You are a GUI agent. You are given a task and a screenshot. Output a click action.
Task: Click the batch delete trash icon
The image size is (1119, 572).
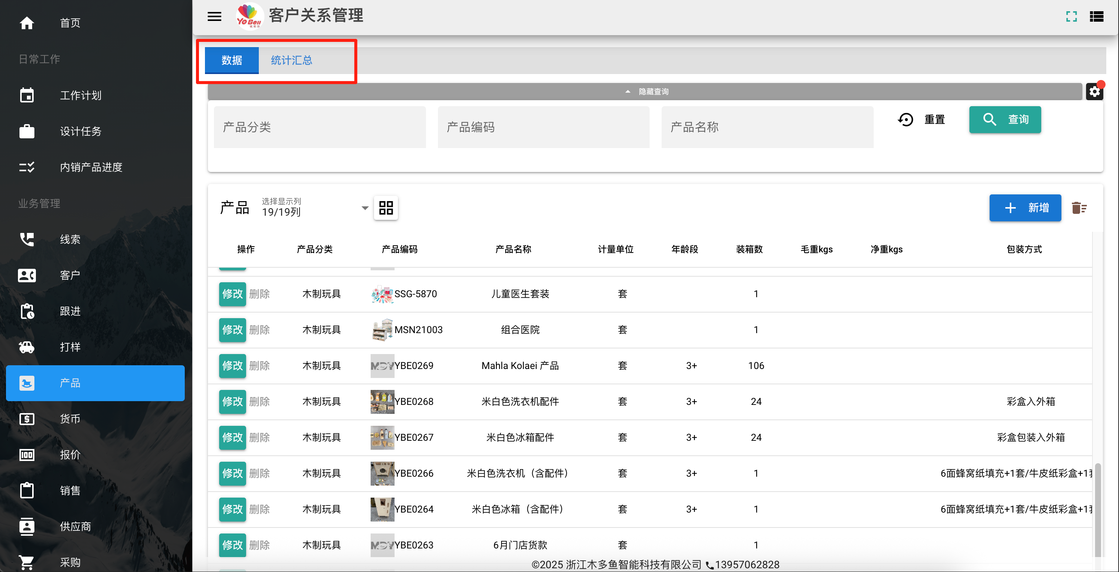1079,208
